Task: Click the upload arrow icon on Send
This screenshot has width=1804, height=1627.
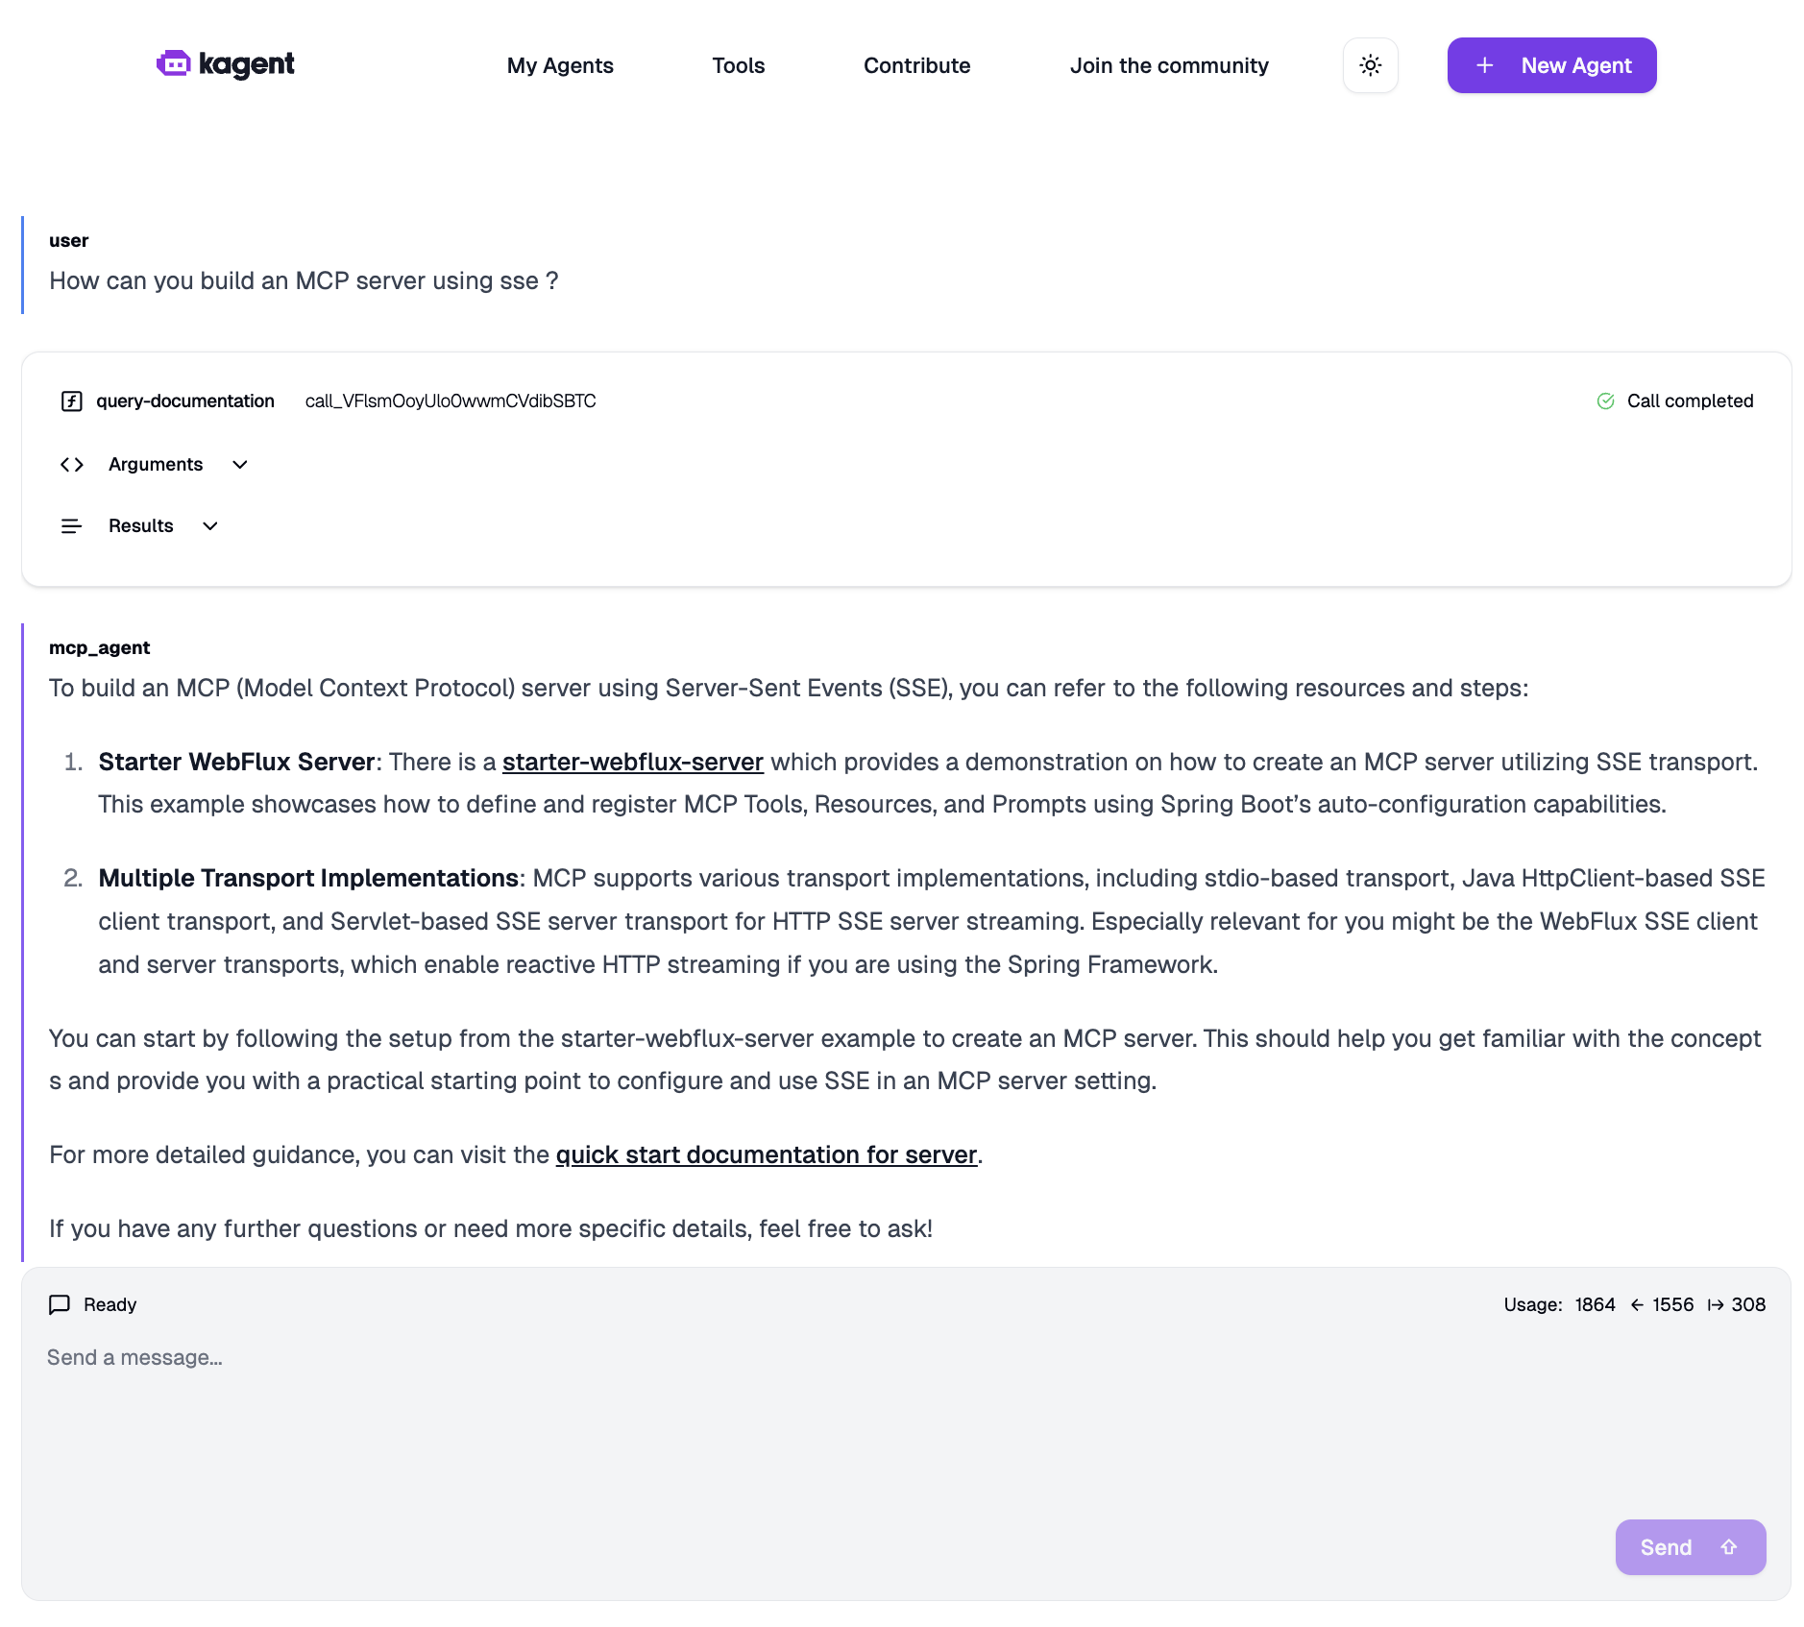Action: (1729, 1547)
